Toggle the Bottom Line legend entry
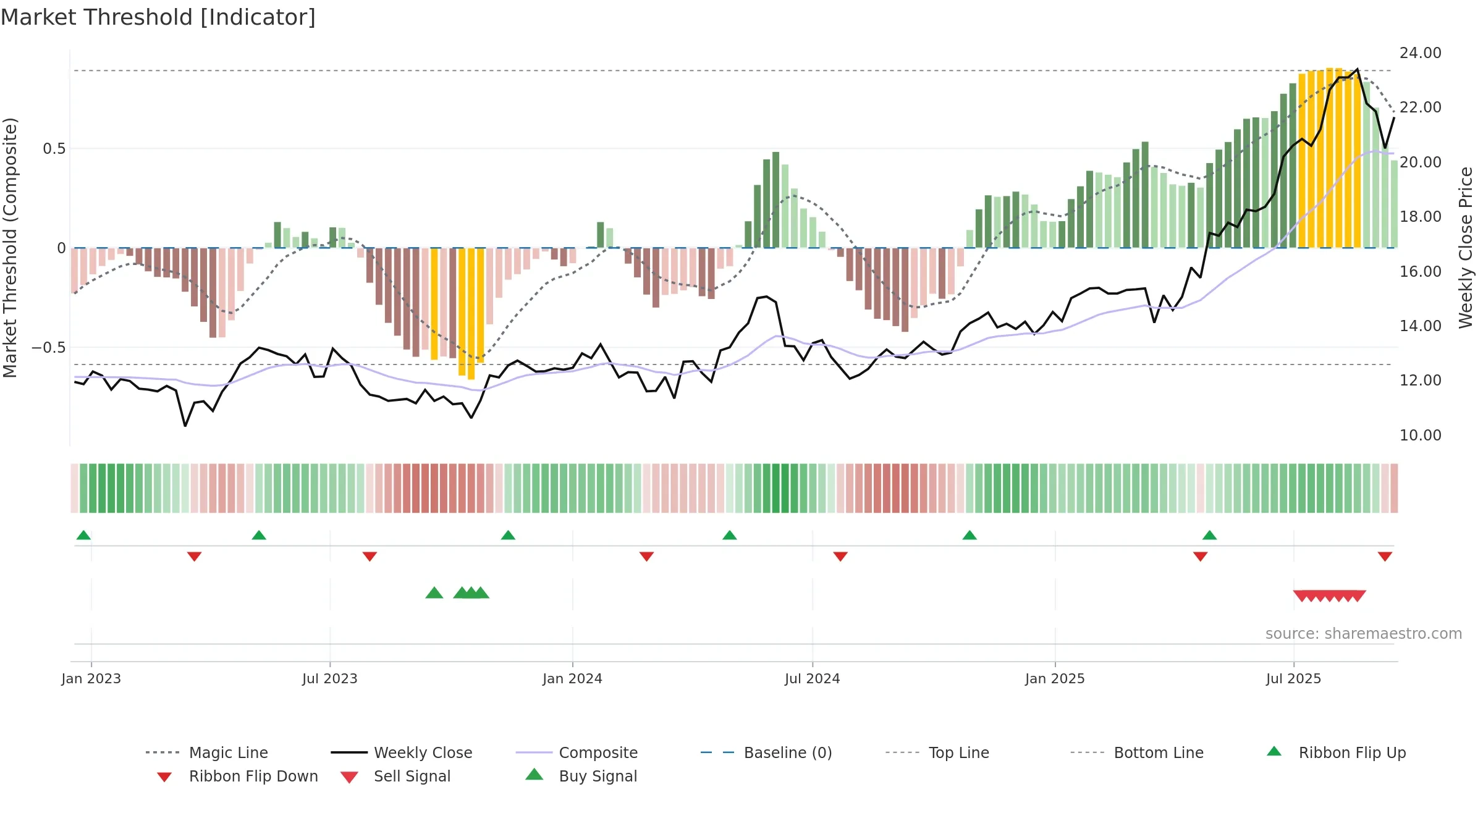Screen dimensions: 1483x834 1137,752
